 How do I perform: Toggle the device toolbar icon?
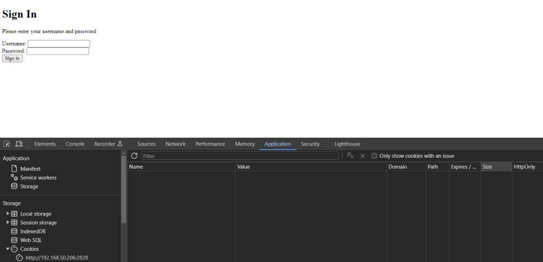(x=19, y=144)
